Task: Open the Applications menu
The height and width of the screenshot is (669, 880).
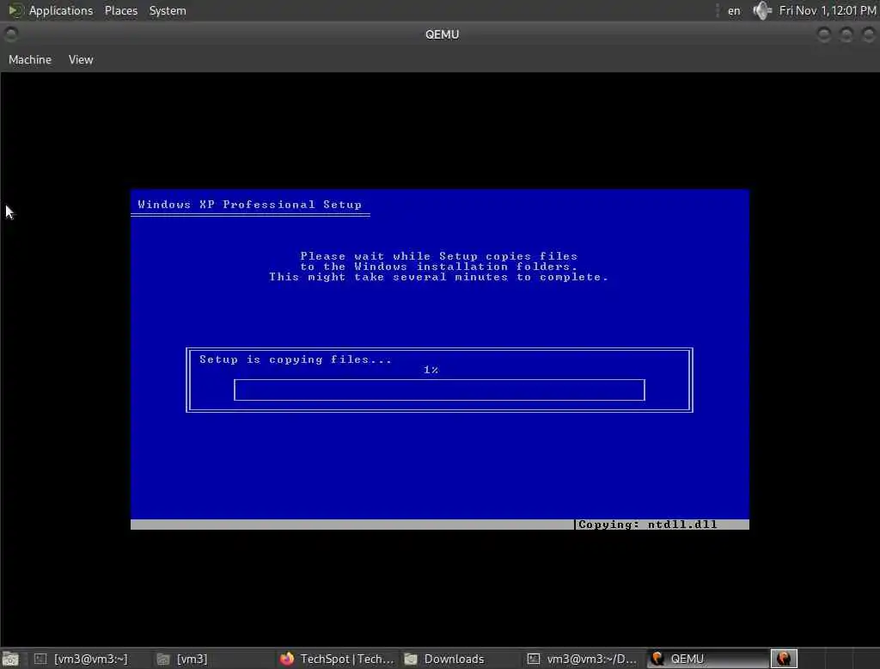Action: coord(61,10)
